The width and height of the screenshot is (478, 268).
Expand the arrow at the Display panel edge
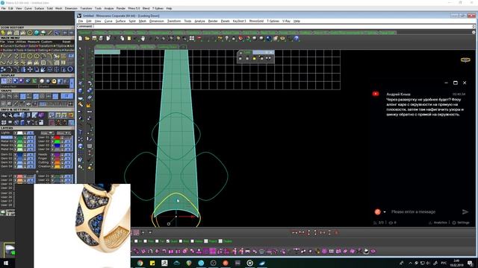[72, 83]
